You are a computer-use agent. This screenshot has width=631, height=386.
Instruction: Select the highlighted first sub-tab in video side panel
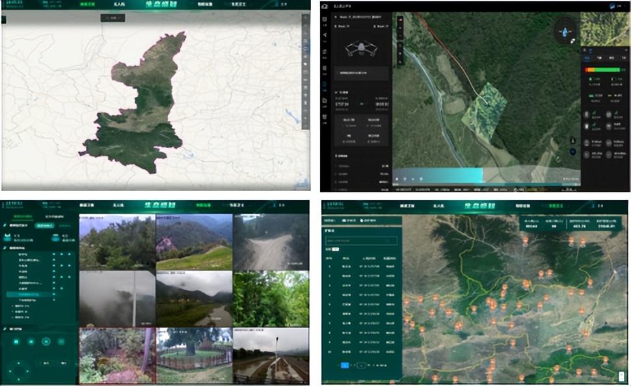(x=23, y=216)
